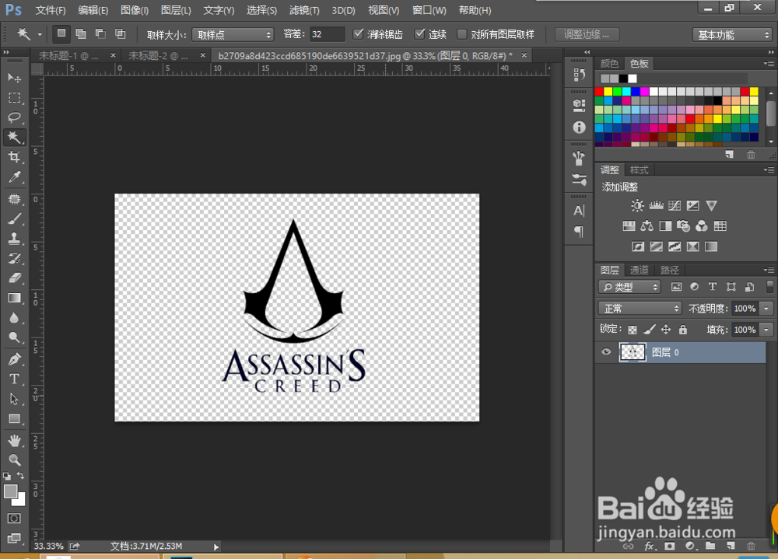Select the Brush tool
778x559 pixels.
click(14, 218)
